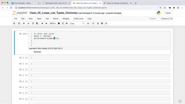Open the Chrome three-dot menu
Image resolution: width=185 pixels, height=104 pixels.
[182, 8]
